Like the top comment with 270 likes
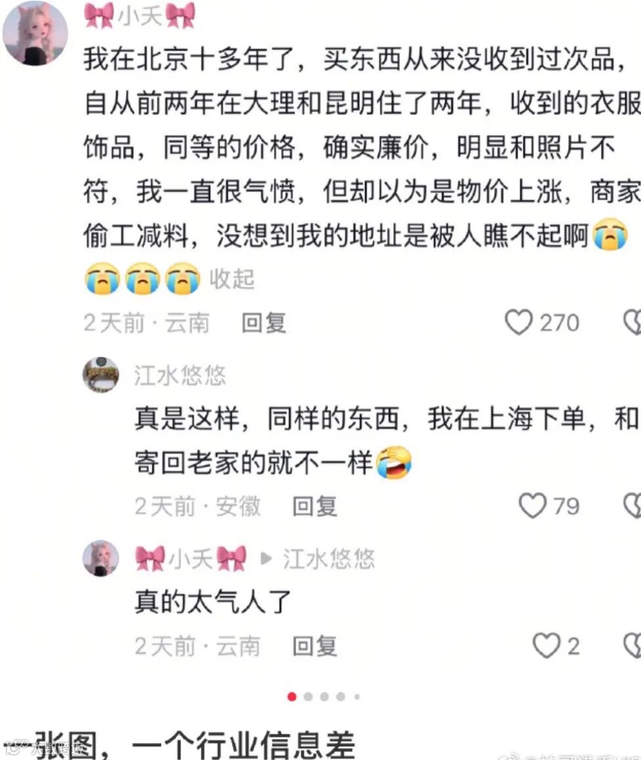The width and height of the screenshot is (641, 760). tap(518, 323)
